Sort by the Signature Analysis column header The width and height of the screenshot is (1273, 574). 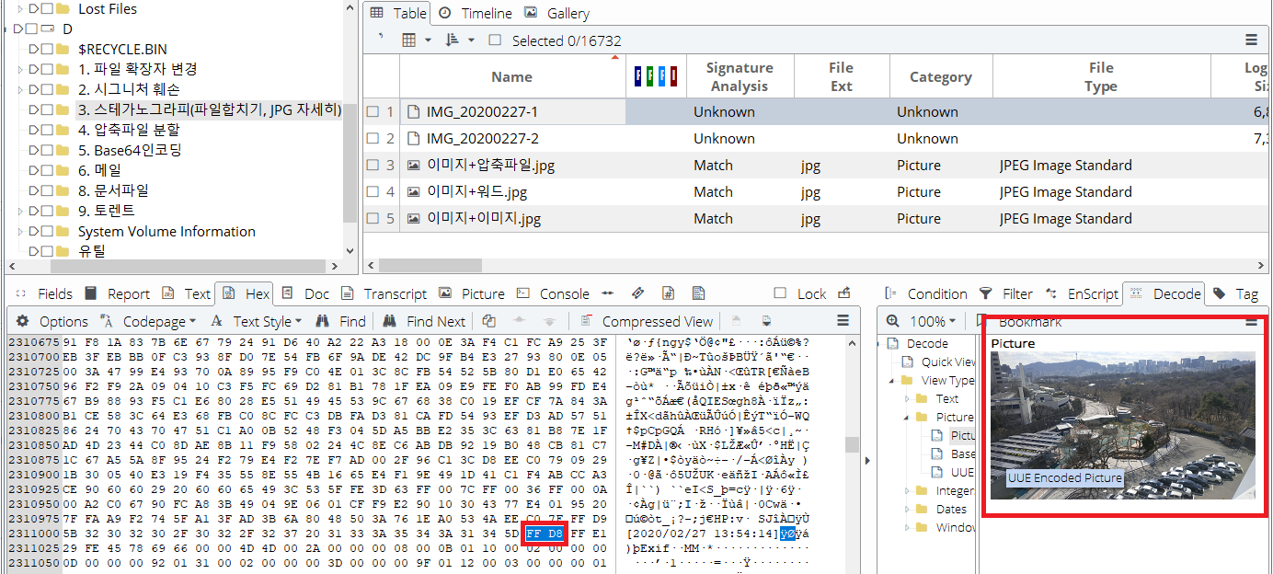point(739,76)
